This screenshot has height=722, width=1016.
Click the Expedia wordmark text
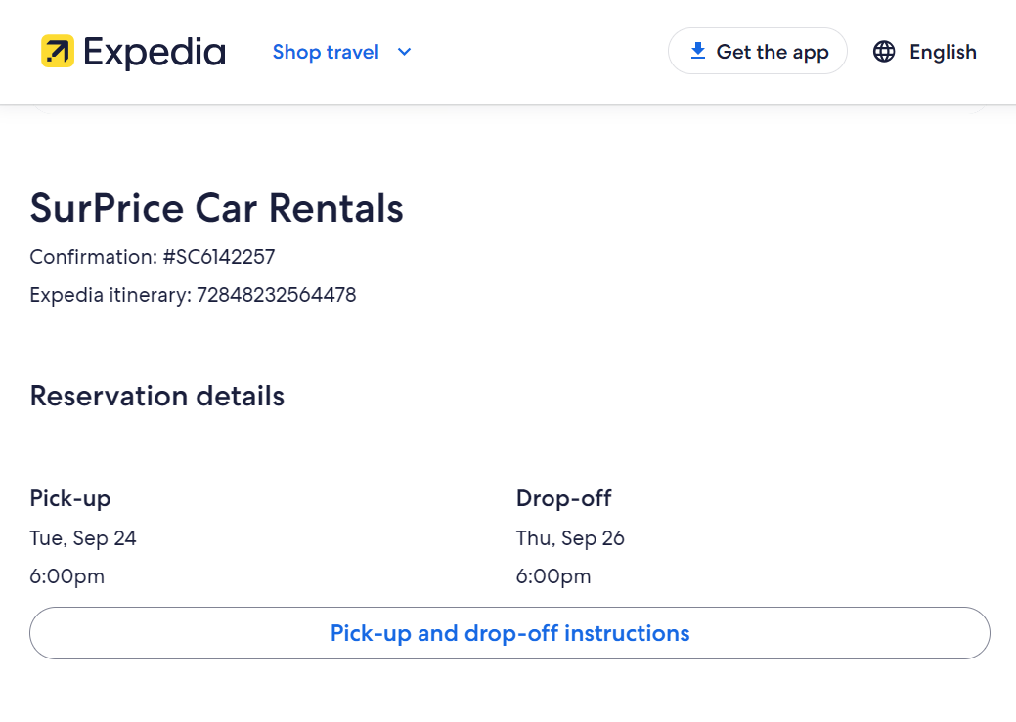pos(155,52)
